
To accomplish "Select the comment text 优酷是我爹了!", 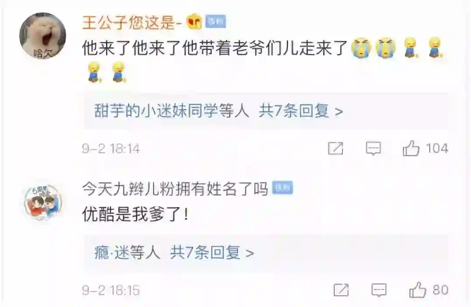I will 136,214.
